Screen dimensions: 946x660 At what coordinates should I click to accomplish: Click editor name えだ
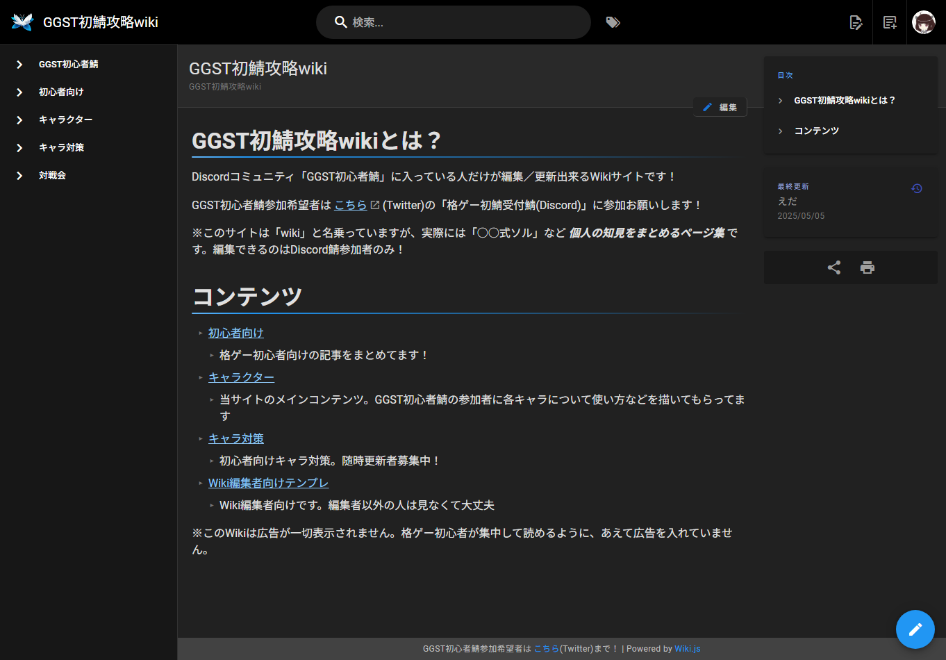click(x=788, y=201)
